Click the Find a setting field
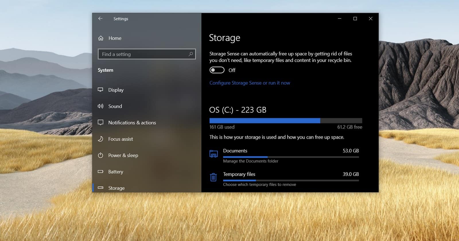Screen dimensions: 459x241 (x=147, y=54)
